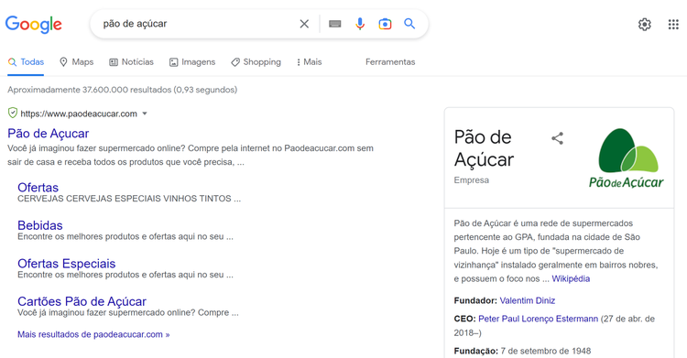Click CEO Peter Paul Lorenço Estermann link
This screenshot has width=687, height=358.
pyautogui.click(x=538, y=319)
